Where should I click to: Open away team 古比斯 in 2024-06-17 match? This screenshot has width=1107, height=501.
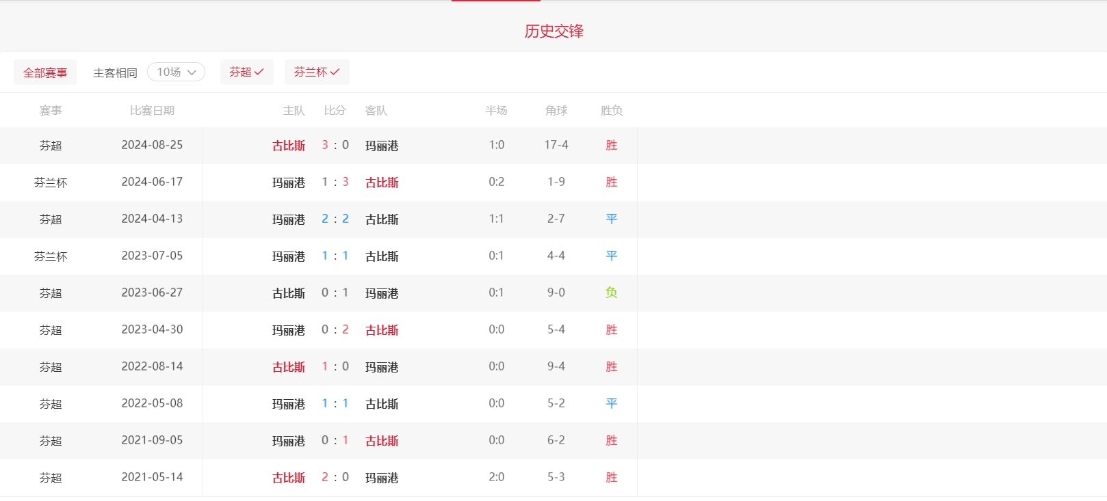click(382, 182)
